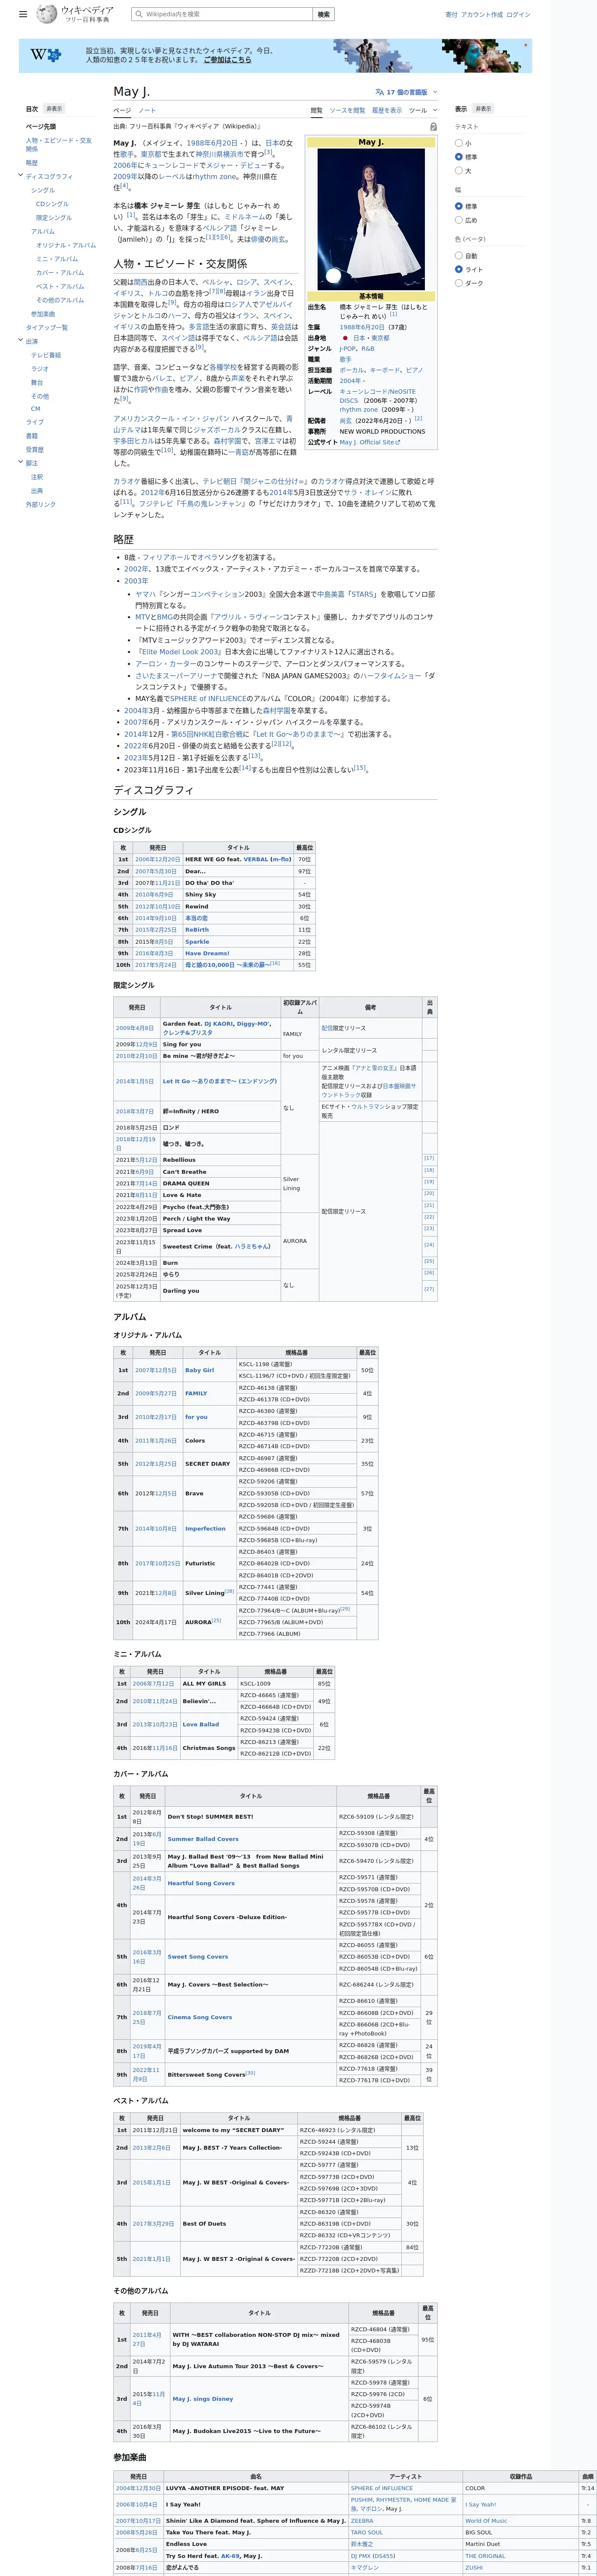Select 標準 under the 幅 width setting
597x2576 pixels.
coord(458,206)
